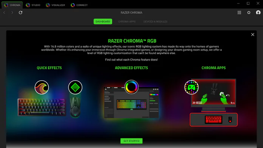
Task: Select the Dashboard tab
Action: click(103, 22)
